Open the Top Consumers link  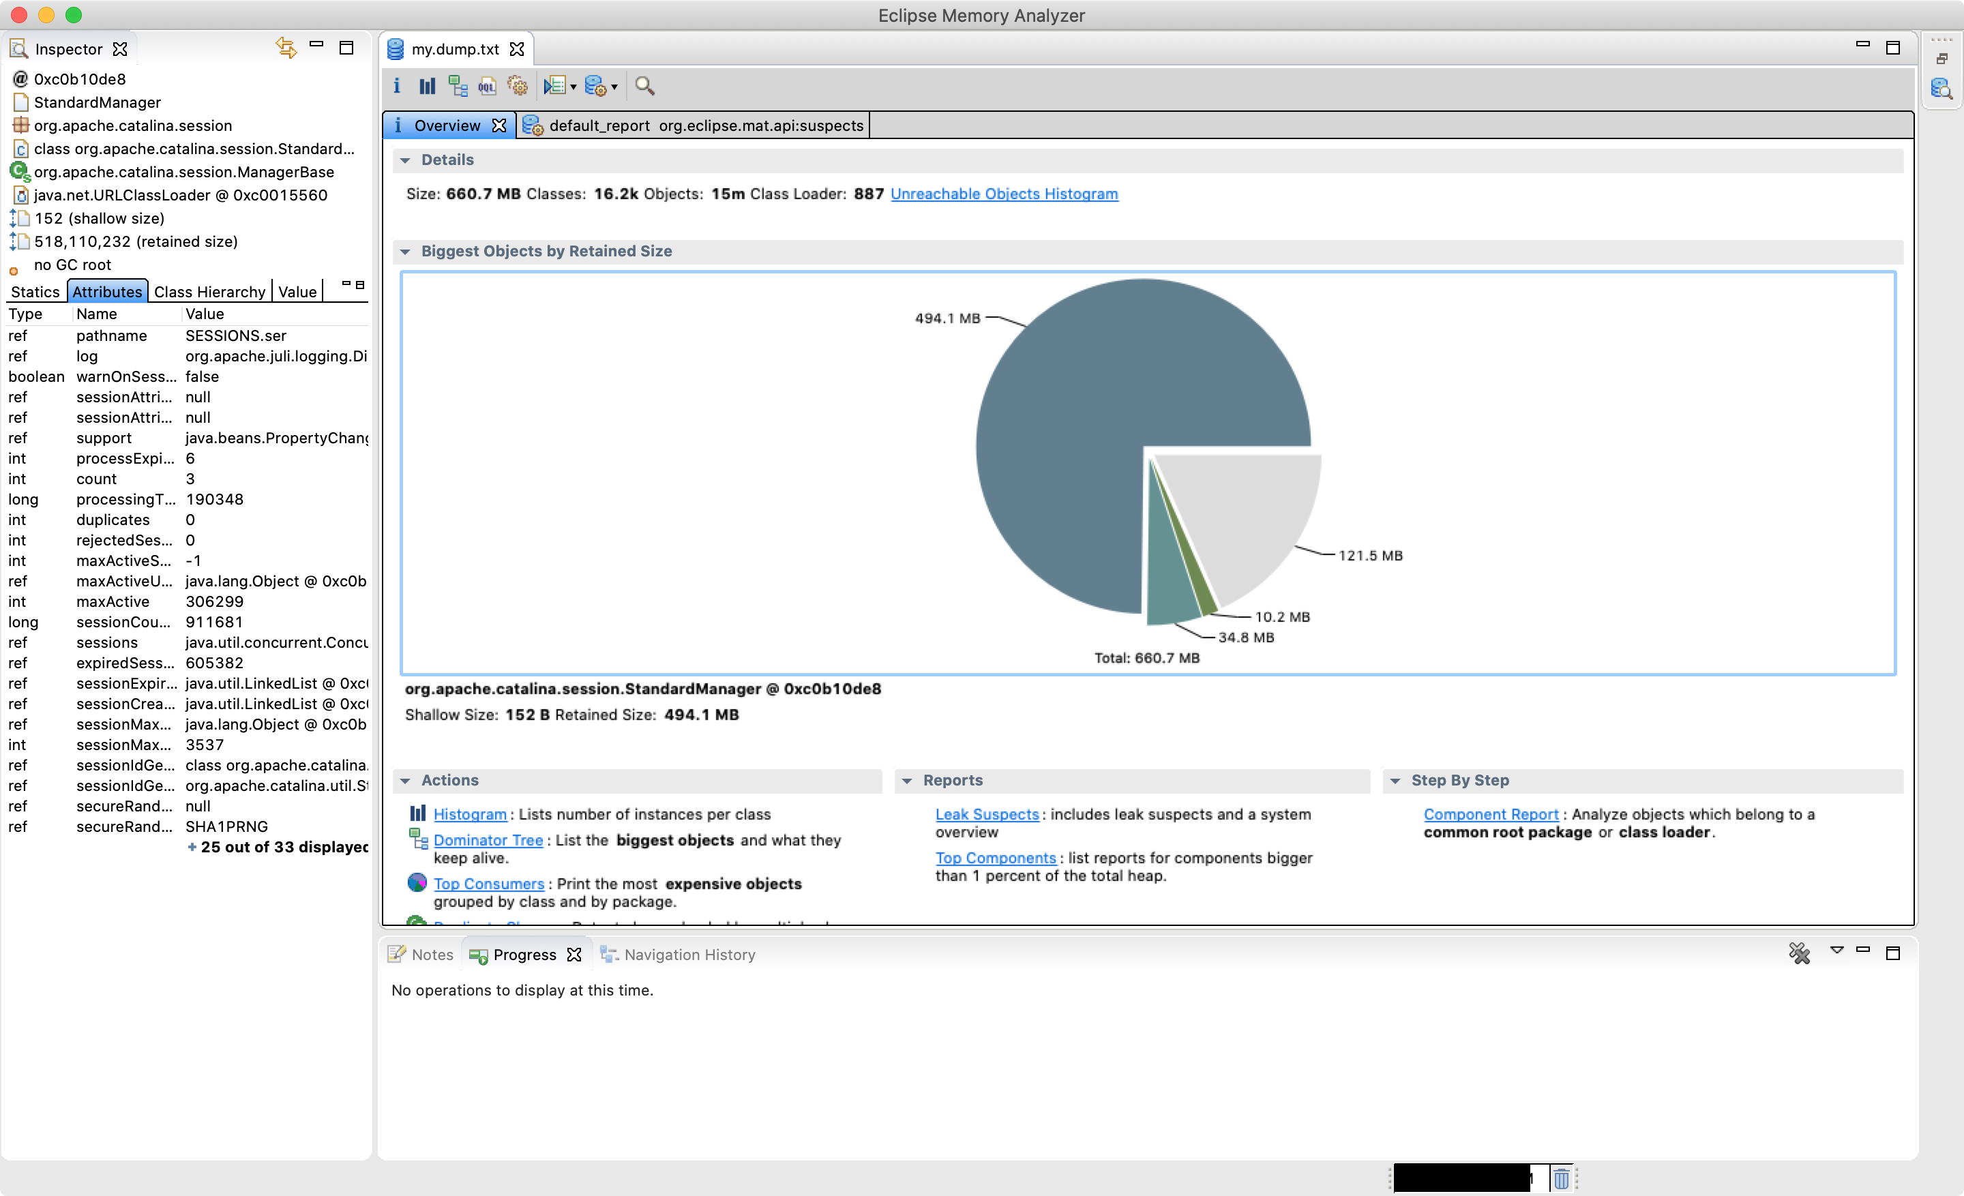pyautogui.click(x=488, y=883)
